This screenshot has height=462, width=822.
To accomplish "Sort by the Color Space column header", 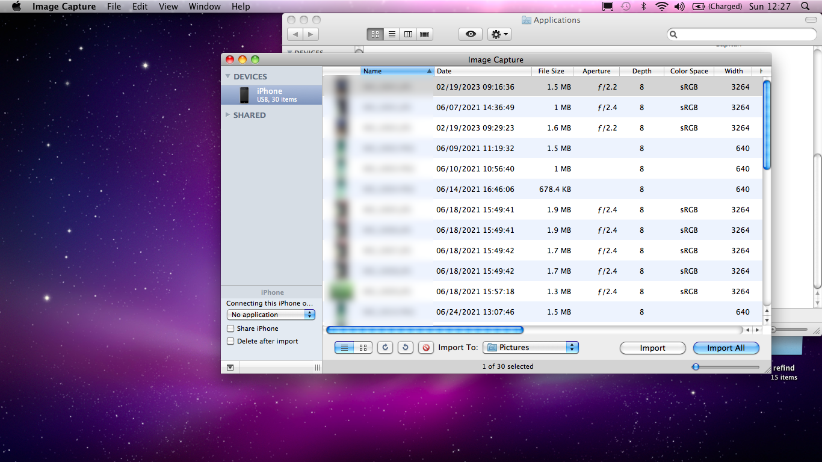I will click(689, 71).
